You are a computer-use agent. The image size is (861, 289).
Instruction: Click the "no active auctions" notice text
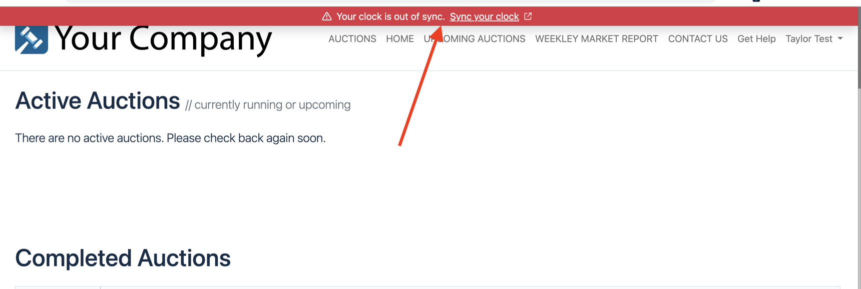[170, 138]
